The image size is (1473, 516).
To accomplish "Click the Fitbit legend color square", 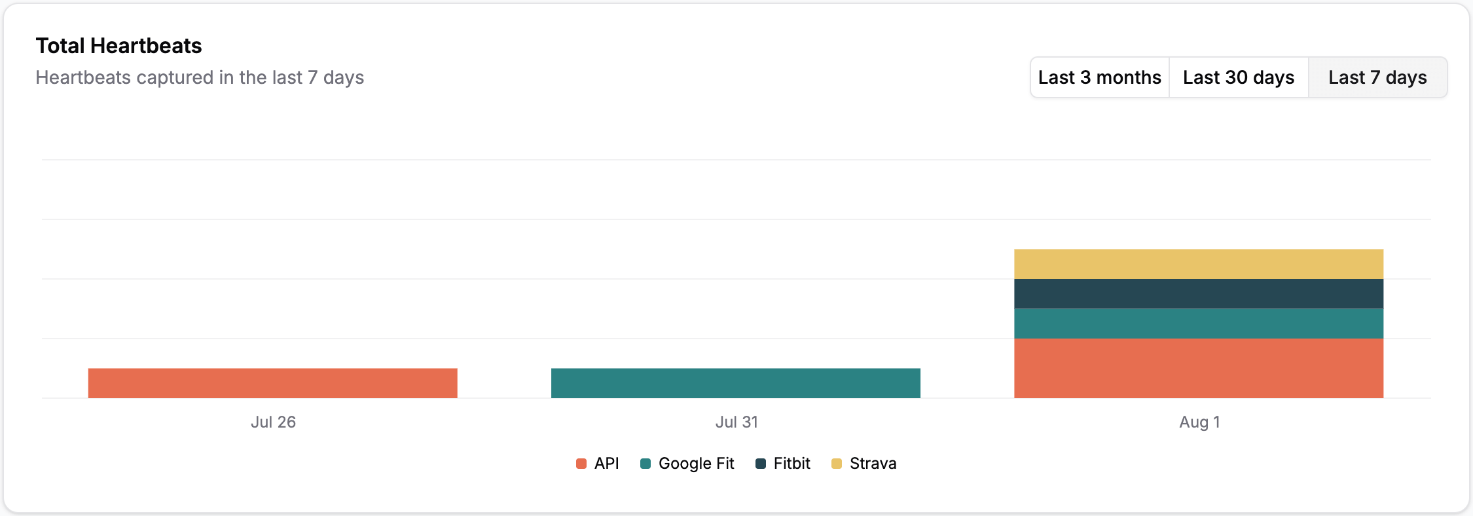I will point(761,464).
